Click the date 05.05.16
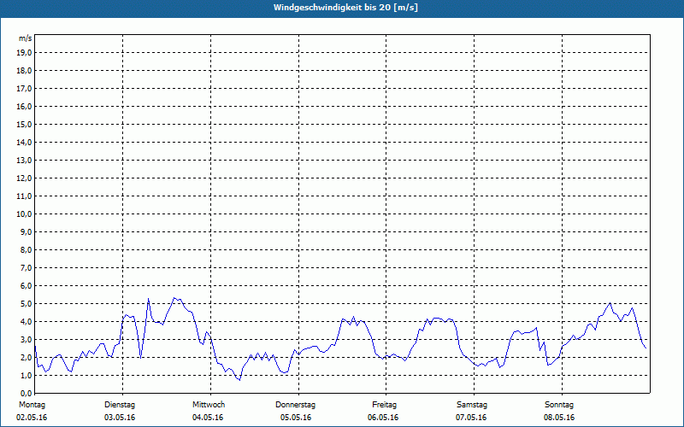The image size is (684, 427). [x=296, y=418]
